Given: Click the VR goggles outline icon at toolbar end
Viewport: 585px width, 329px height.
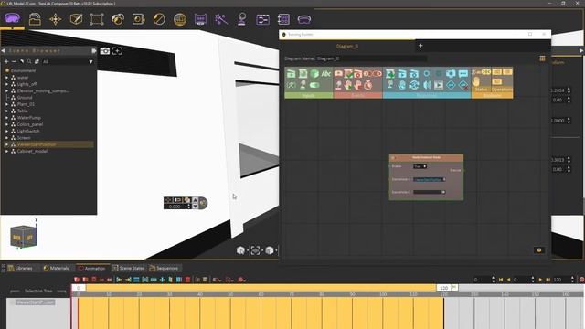Looking at the screenshot, I should (304, 19).
